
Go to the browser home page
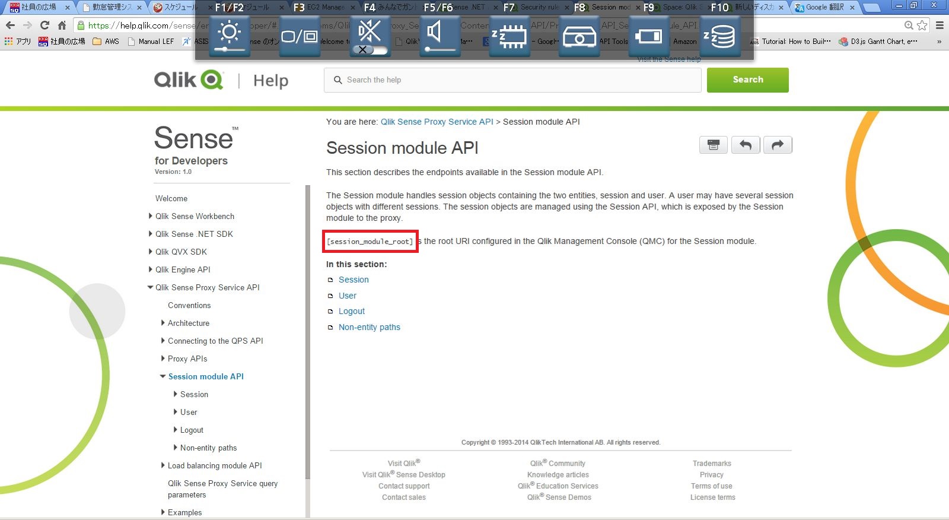[x=62, y=26]
